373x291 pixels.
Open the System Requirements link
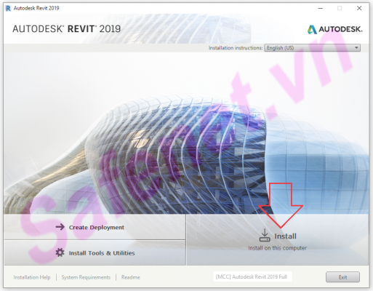point(86,277)
